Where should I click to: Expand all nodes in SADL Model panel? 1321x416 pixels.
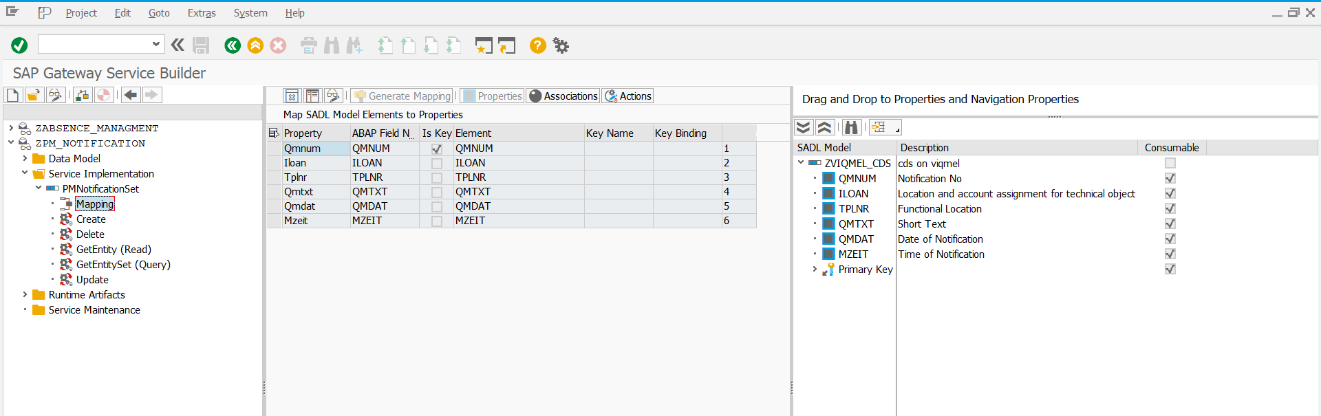click(804, 127)
